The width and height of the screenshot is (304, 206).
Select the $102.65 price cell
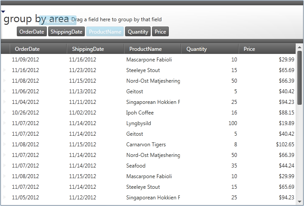click(x=285, y=145)
